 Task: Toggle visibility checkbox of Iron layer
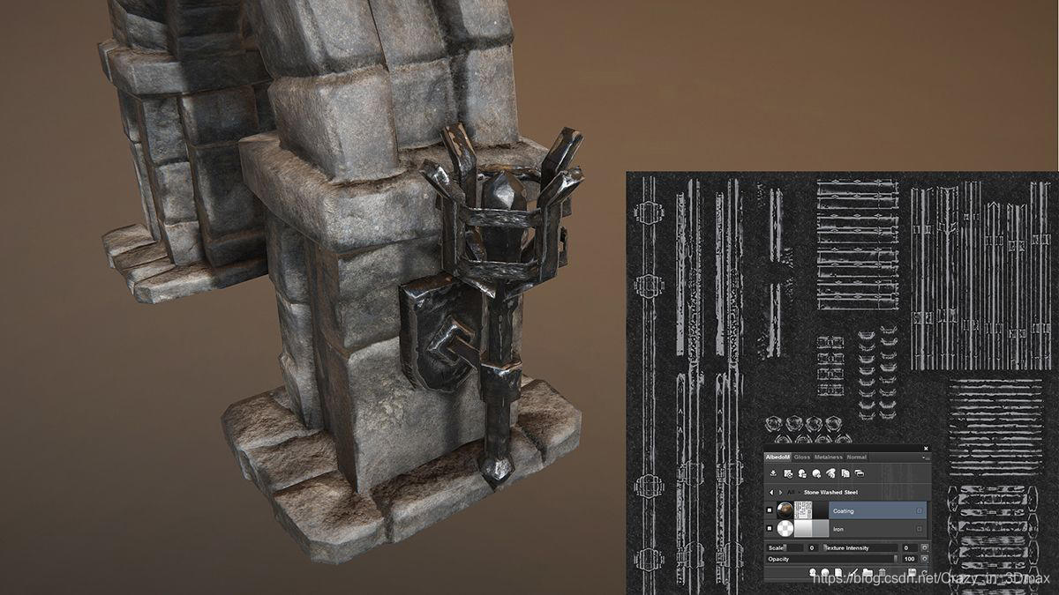click(770, 529)
